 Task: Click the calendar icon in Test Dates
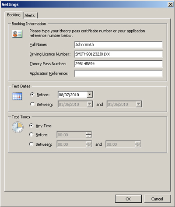17,96
